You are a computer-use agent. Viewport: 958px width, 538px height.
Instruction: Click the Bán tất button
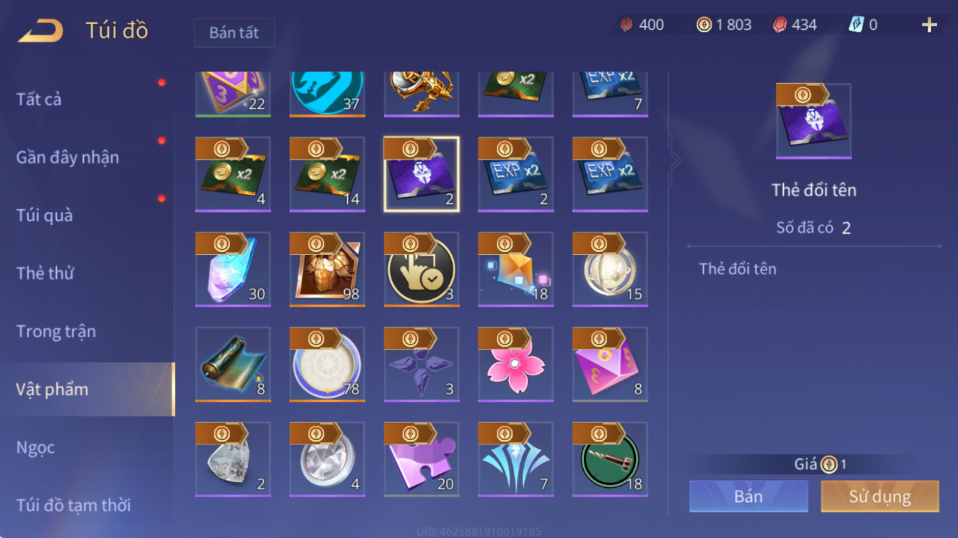(234, 32)
